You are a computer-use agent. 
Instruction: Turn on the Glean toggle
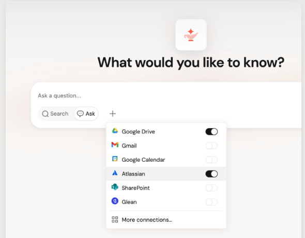coord(211,202)
